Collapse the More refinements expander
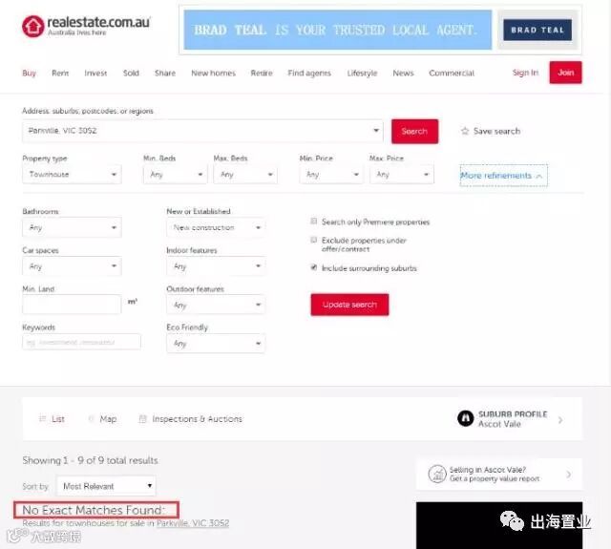 point(503,176)
